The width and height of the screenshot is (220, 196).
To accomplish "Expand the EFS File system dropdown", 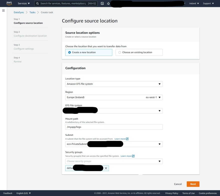I will [114, 111].
